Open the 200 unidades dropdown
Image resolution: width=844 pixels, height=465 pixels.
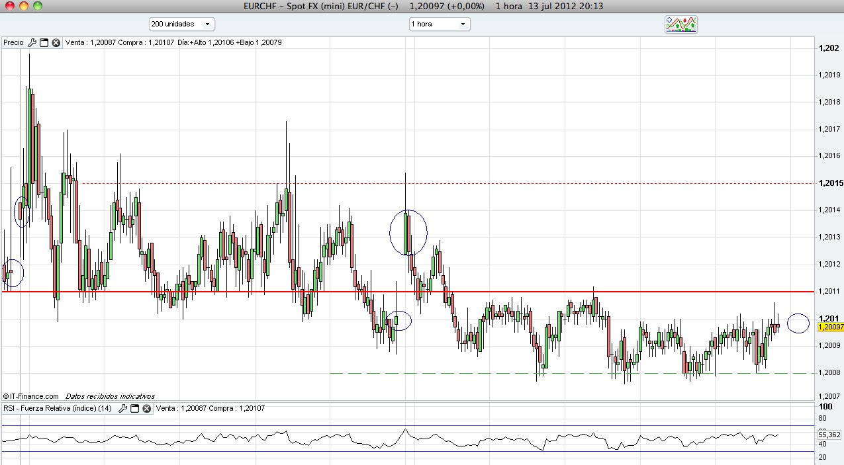pos(182,24)
